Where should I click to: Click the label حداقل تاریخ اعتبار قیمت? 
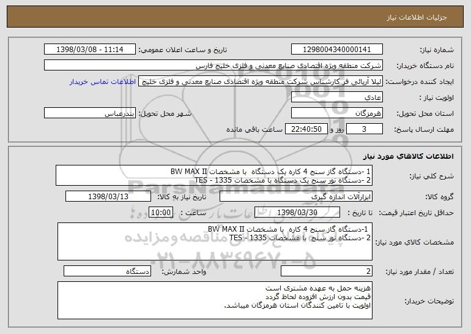416,213
